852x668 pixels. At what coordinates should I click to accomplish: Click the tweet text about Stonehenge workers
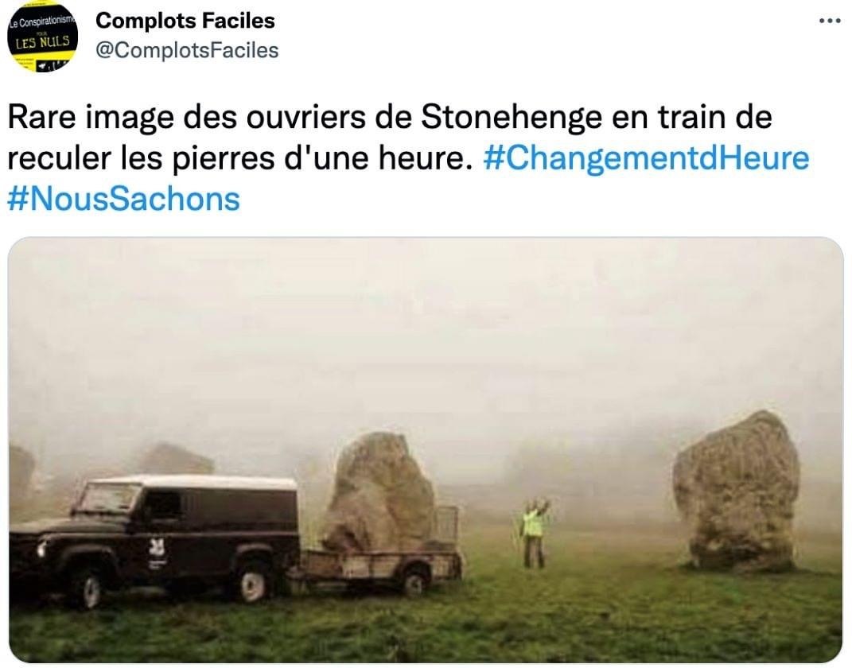click(409, 157)
